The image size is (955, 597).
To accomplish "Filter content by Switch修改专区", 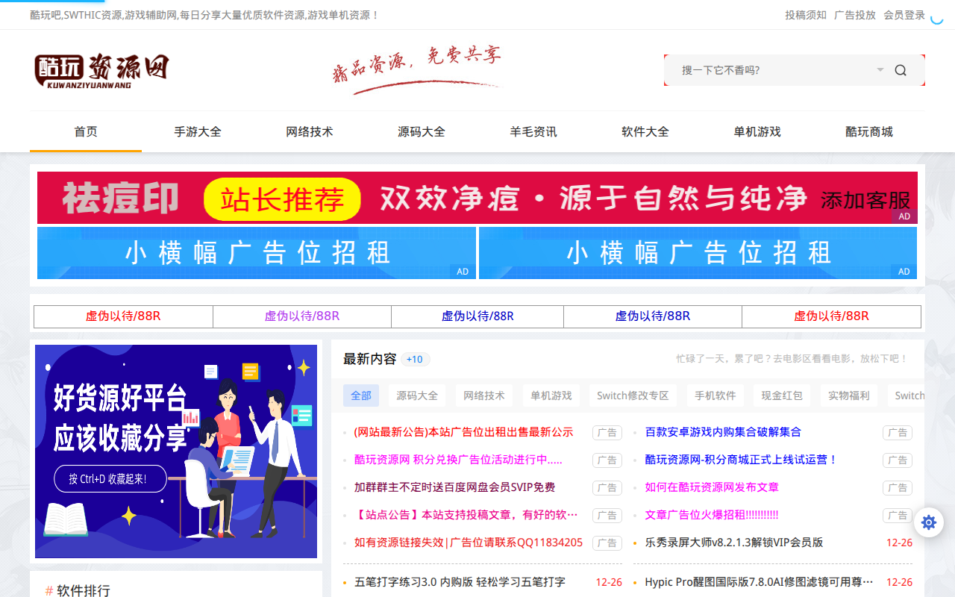I will pos(631,395).
